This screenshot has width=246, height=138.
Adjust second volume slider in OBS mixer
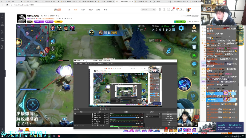tap(124, 123)
